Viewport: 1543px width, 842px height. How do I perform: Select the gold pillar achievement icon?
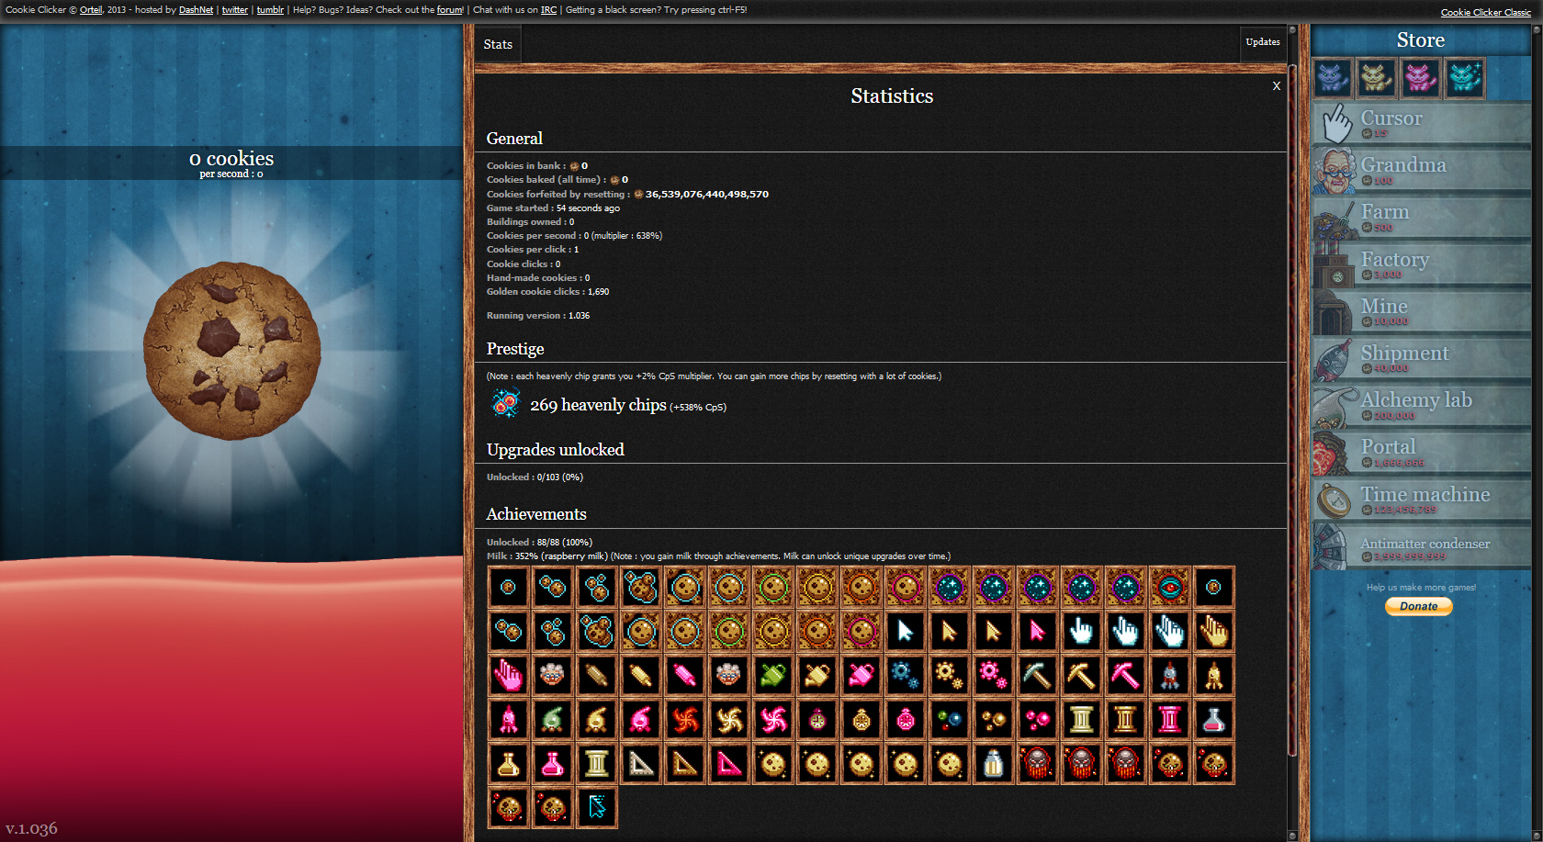(1126, 719)
